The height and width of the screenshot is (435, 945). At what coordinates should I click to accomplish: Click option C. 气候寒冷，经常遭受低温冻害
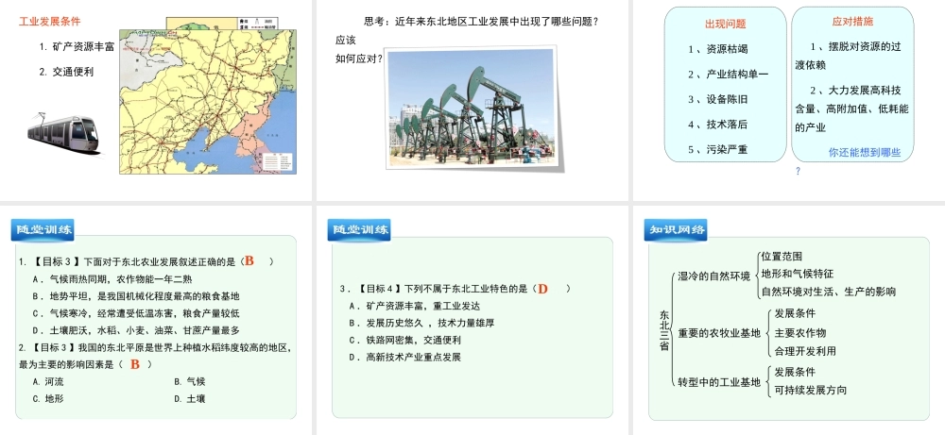click(136, 313)
